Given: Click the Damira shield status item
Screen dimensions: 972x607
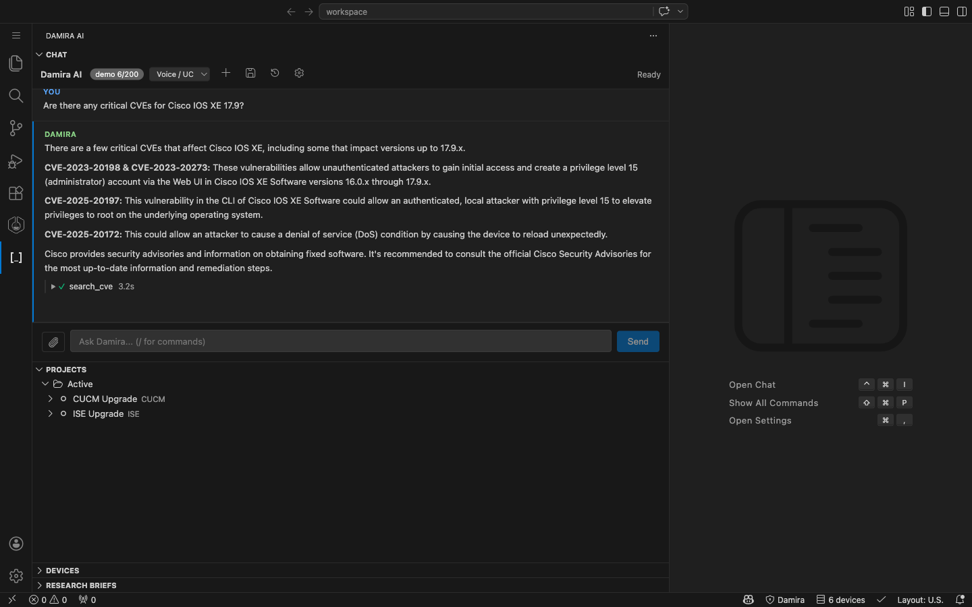Looking at the screenshot, I should tap(784, 600).
